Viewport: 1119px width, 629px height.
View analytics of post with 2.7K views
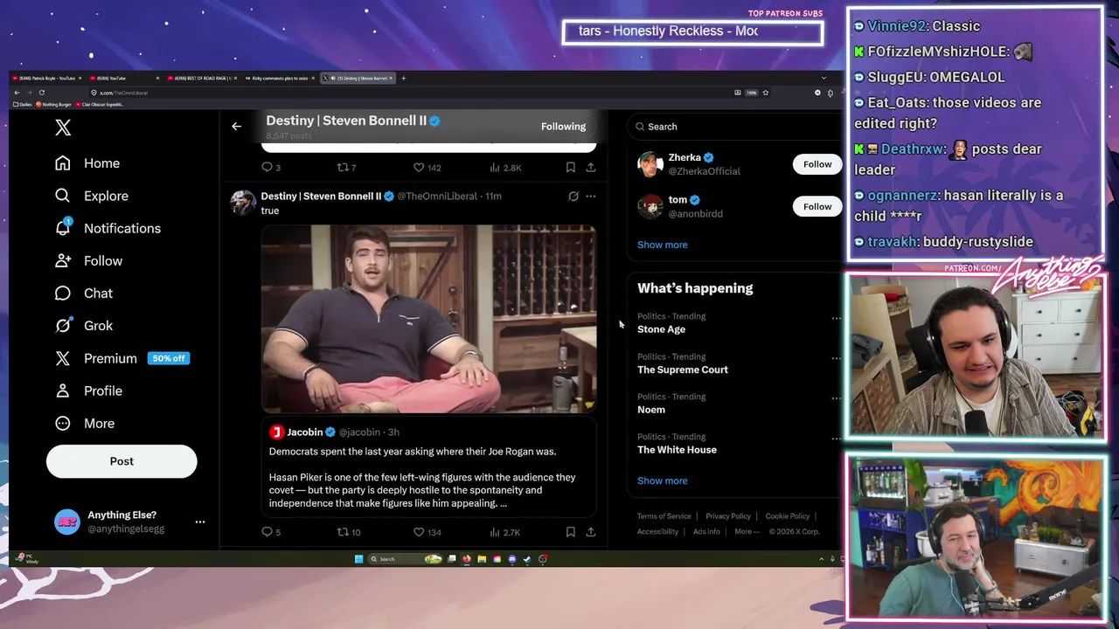pos(505,531)
